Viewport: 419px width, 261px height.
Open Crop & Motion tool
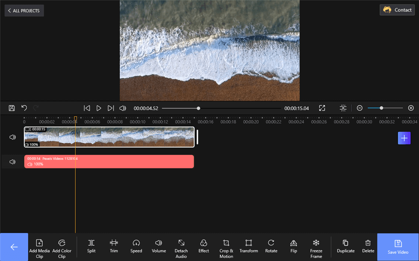[226, 249]
